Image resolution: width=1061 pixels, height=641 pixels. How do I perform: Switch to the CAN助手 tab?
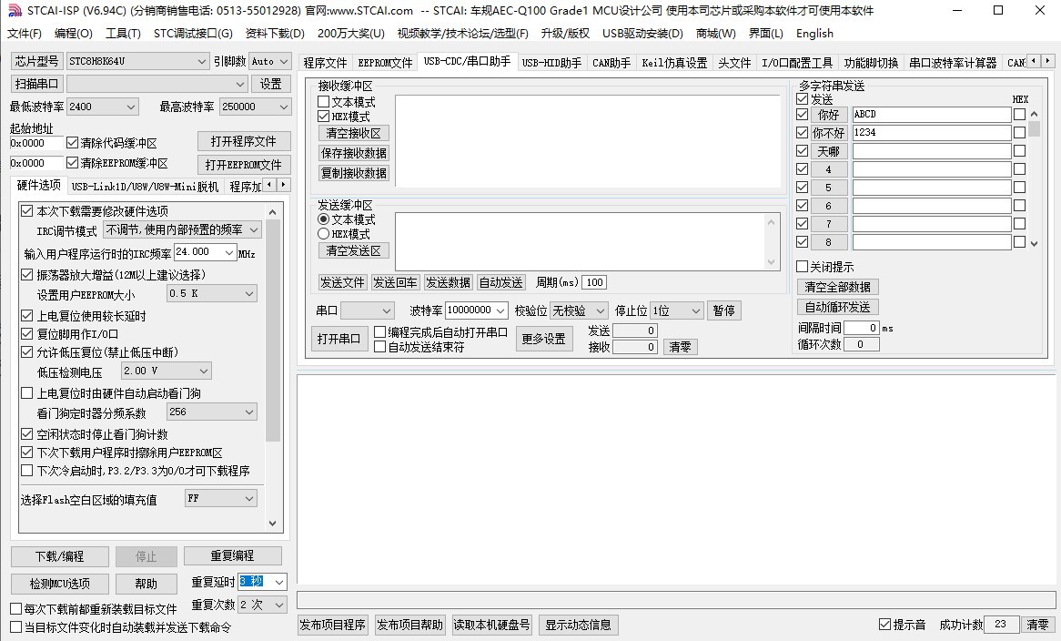pyautogui.click(x=611, y=63)
